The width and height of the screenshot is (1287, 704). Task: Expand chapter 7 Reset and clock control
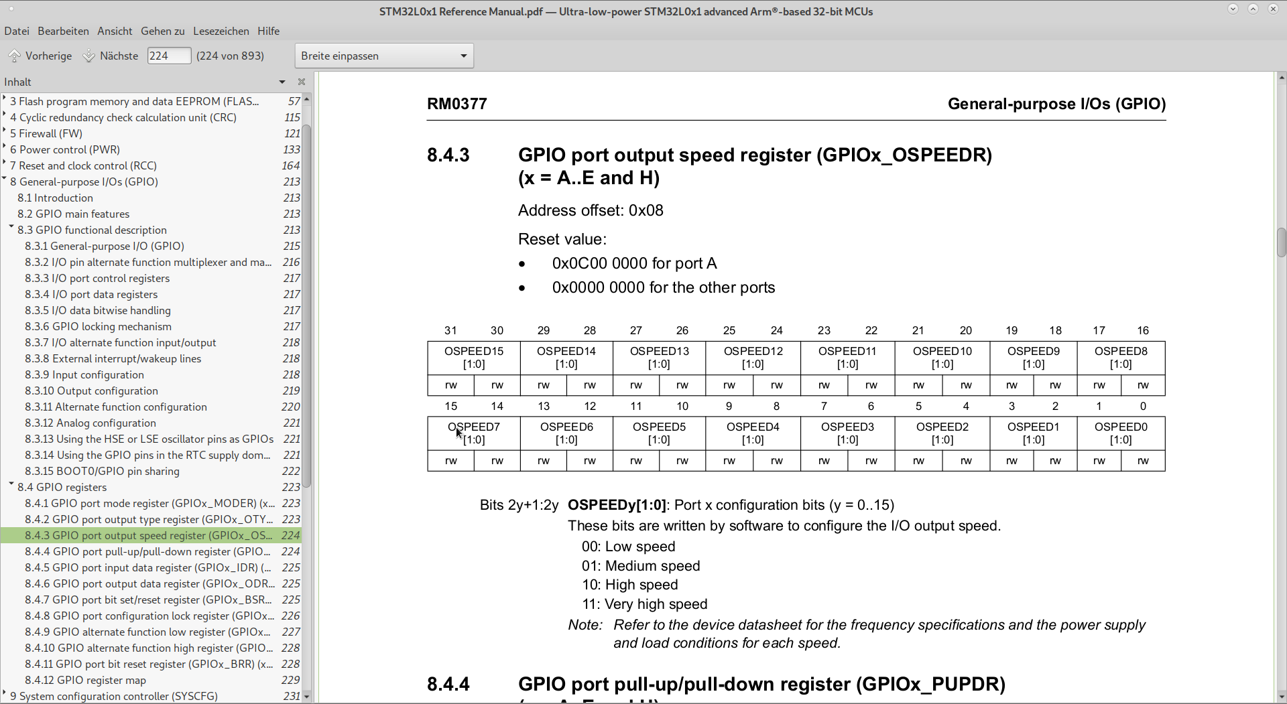click(x=5, y=162)
